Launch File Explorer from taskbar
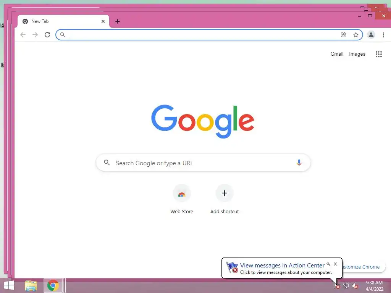 [31, 285]
